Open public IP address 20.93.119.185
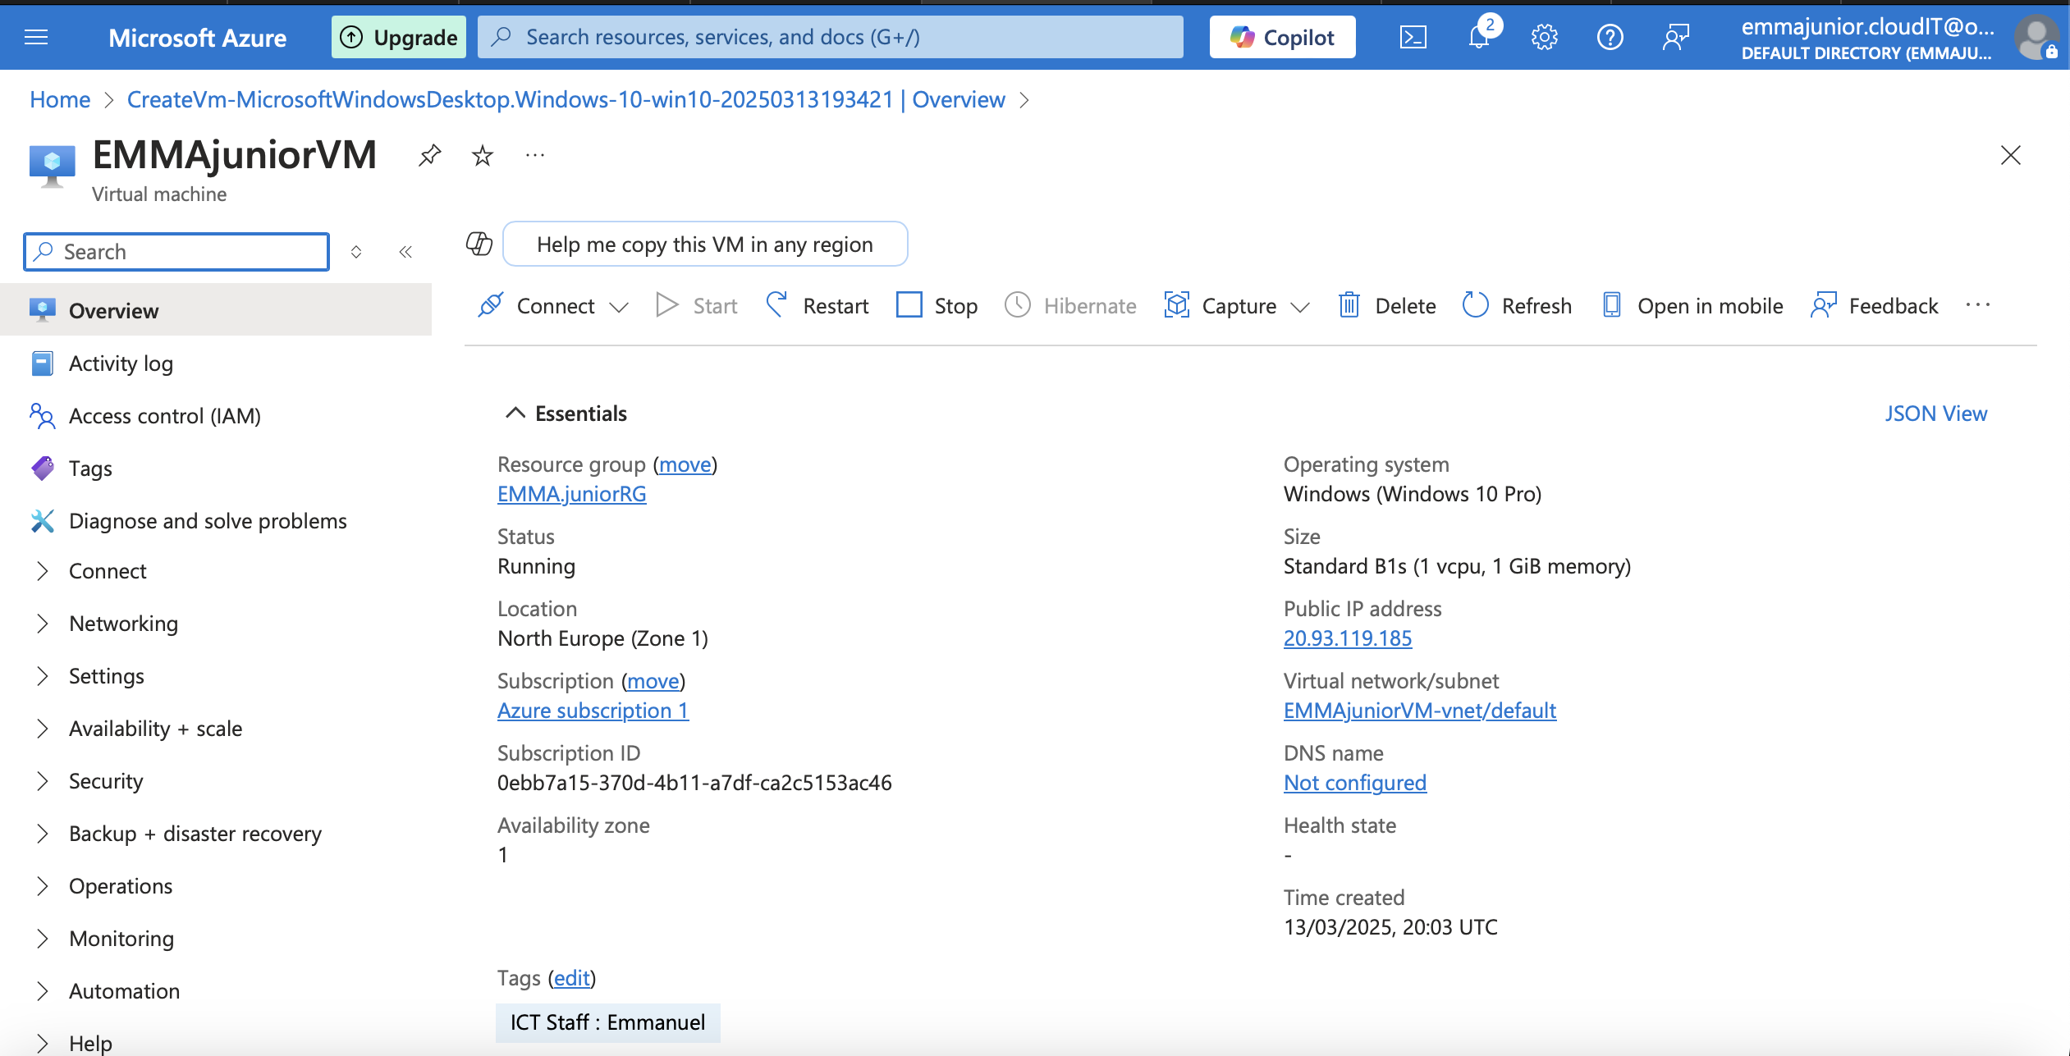Viewport: 2070px width, 1056px height. coord(1348,638)
